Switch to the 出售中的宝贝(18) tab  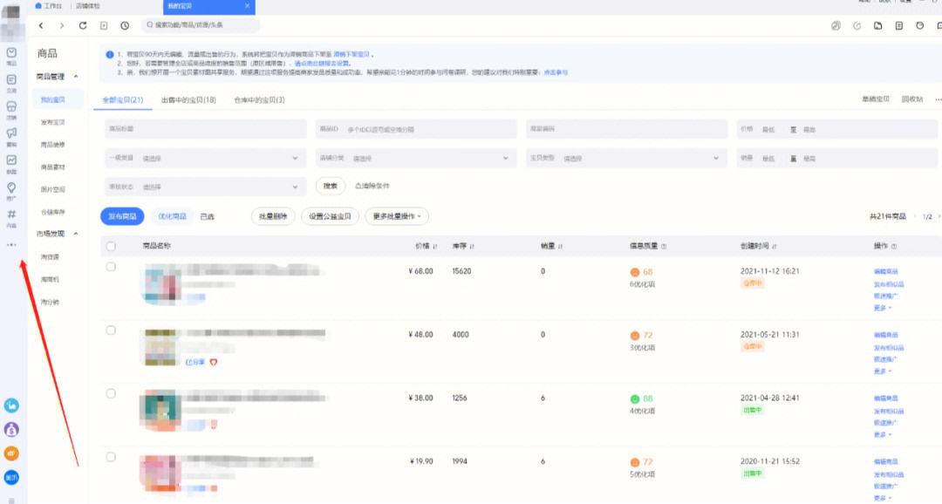[x=188, y=100]
